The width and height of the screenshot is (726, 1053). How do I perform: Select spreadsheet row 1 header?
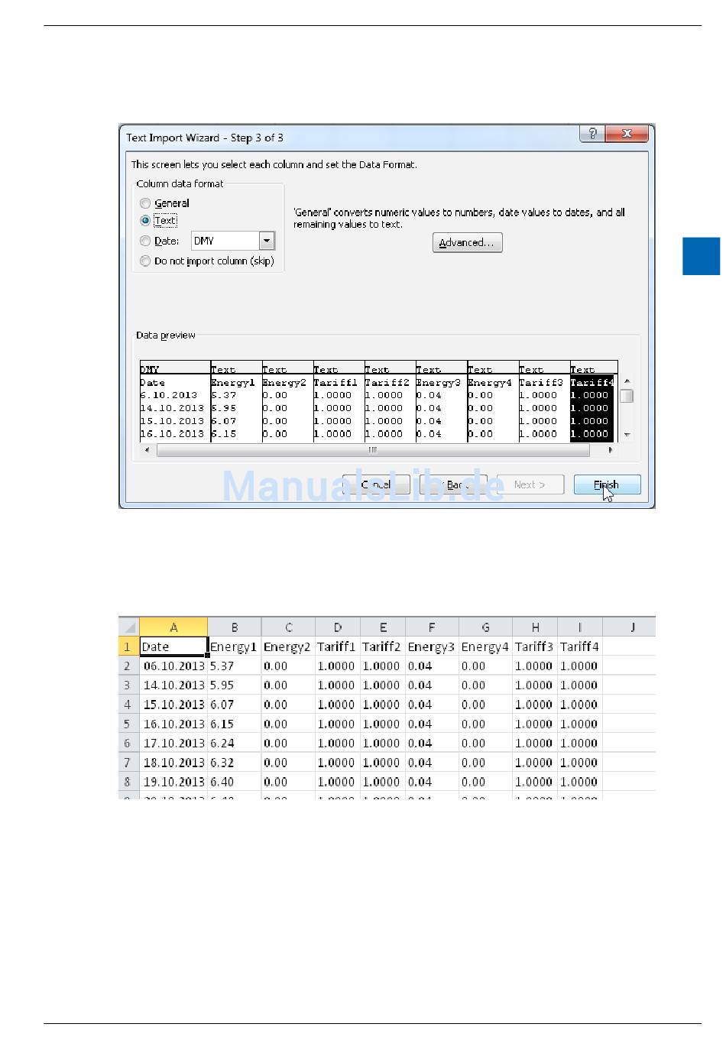pyautogui.click(x=129, y=646)
